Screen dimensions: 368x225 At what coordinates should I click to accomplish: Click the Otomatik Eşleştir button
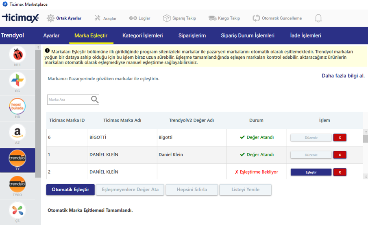pyautogui.click(x=70, y=190)
